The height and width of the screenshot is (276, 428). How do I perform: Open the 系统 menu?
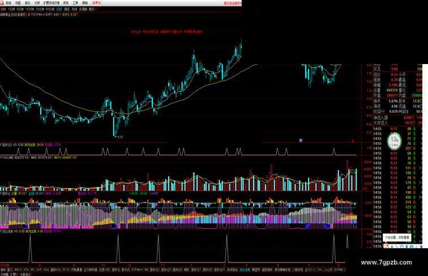8,3
